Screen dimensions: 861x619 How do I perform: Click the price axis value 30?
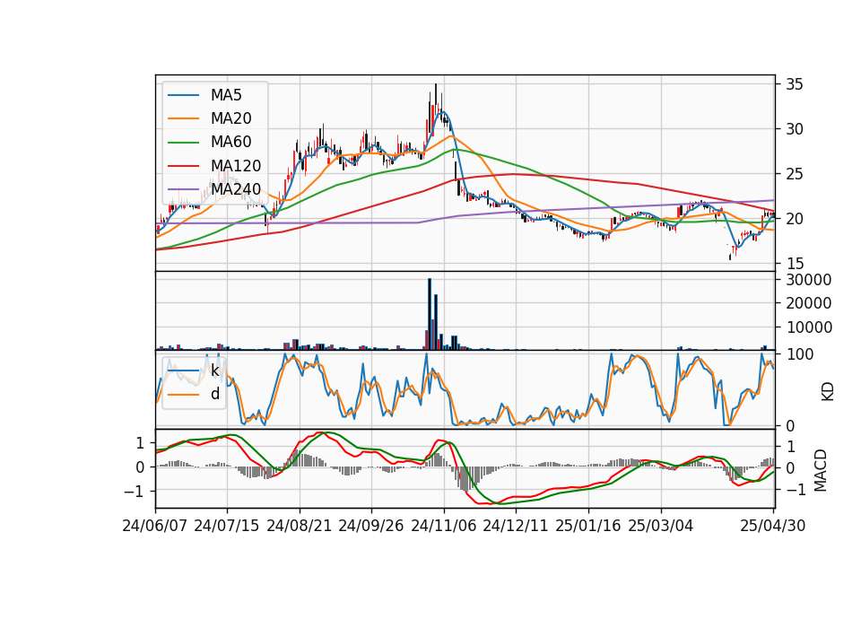click(794, 129)
